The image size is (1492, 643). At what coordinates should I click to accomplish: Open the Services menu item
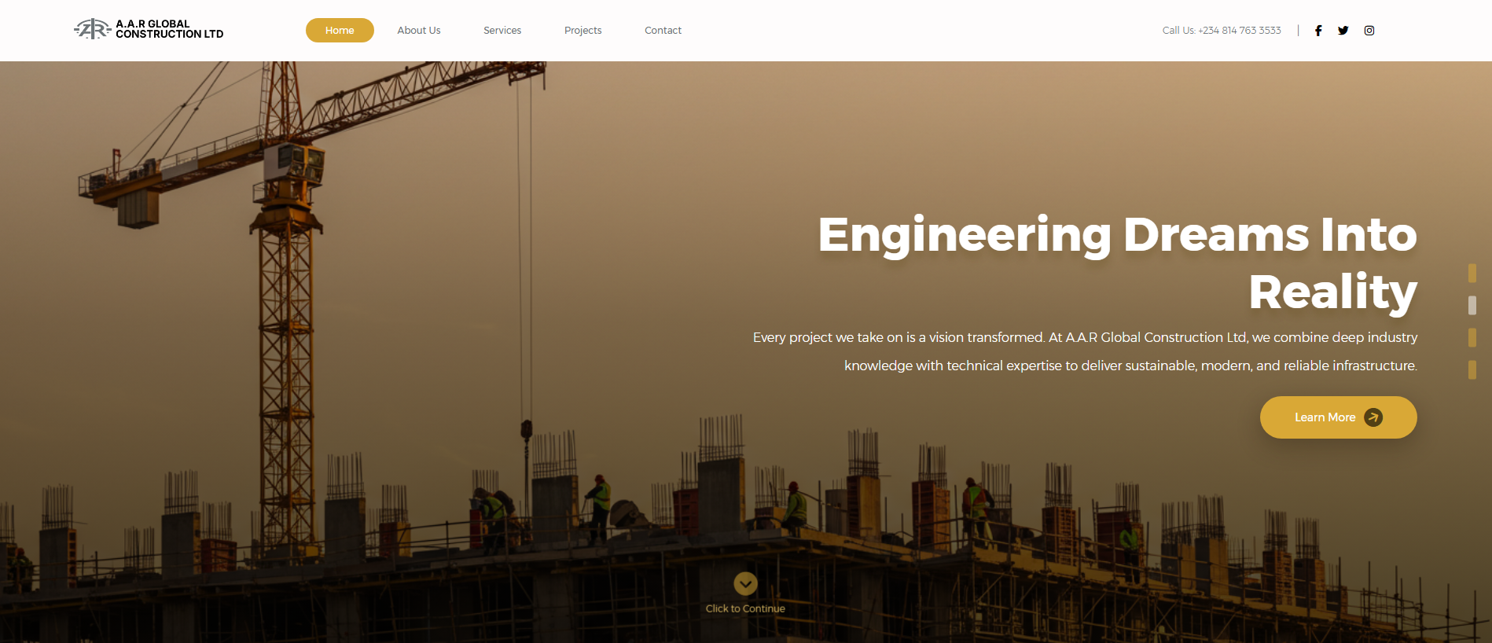pos(502,31)
